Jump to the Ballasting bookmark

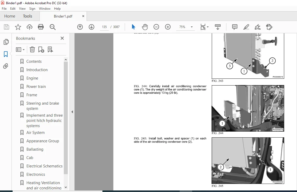[35, 149]
